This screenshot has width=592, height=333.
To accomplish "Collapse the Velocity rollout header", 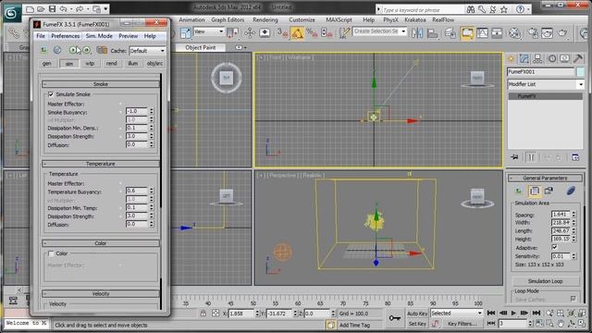I will pos(101,294).
